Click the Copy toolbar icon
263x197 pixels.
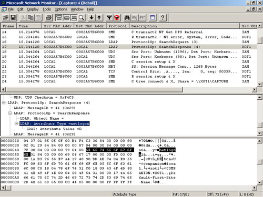pyautogui.click(x=31, y=17)
